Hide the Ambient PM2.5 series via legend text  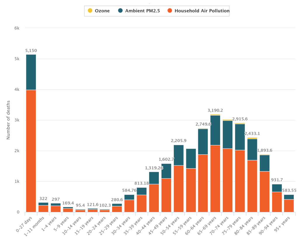[142, 11]
